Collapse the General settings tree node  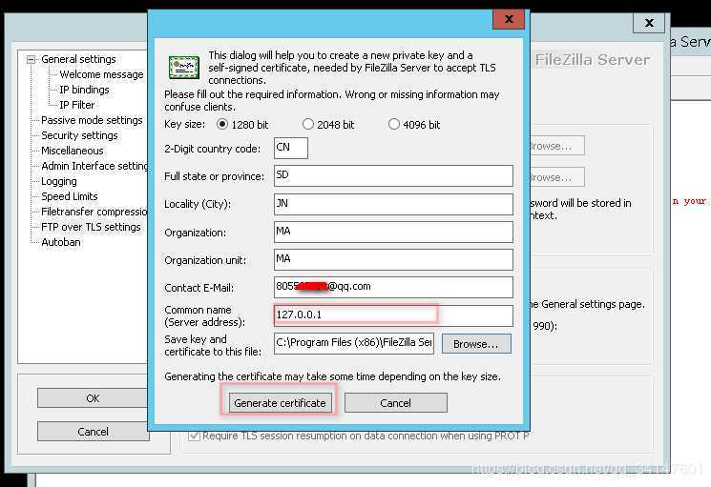[x=31, y=59]
